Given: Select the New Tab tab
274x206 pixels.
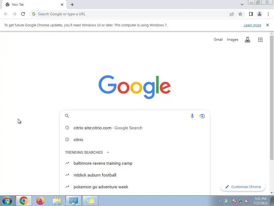Looking at the screenshot, I should point(34,5).
